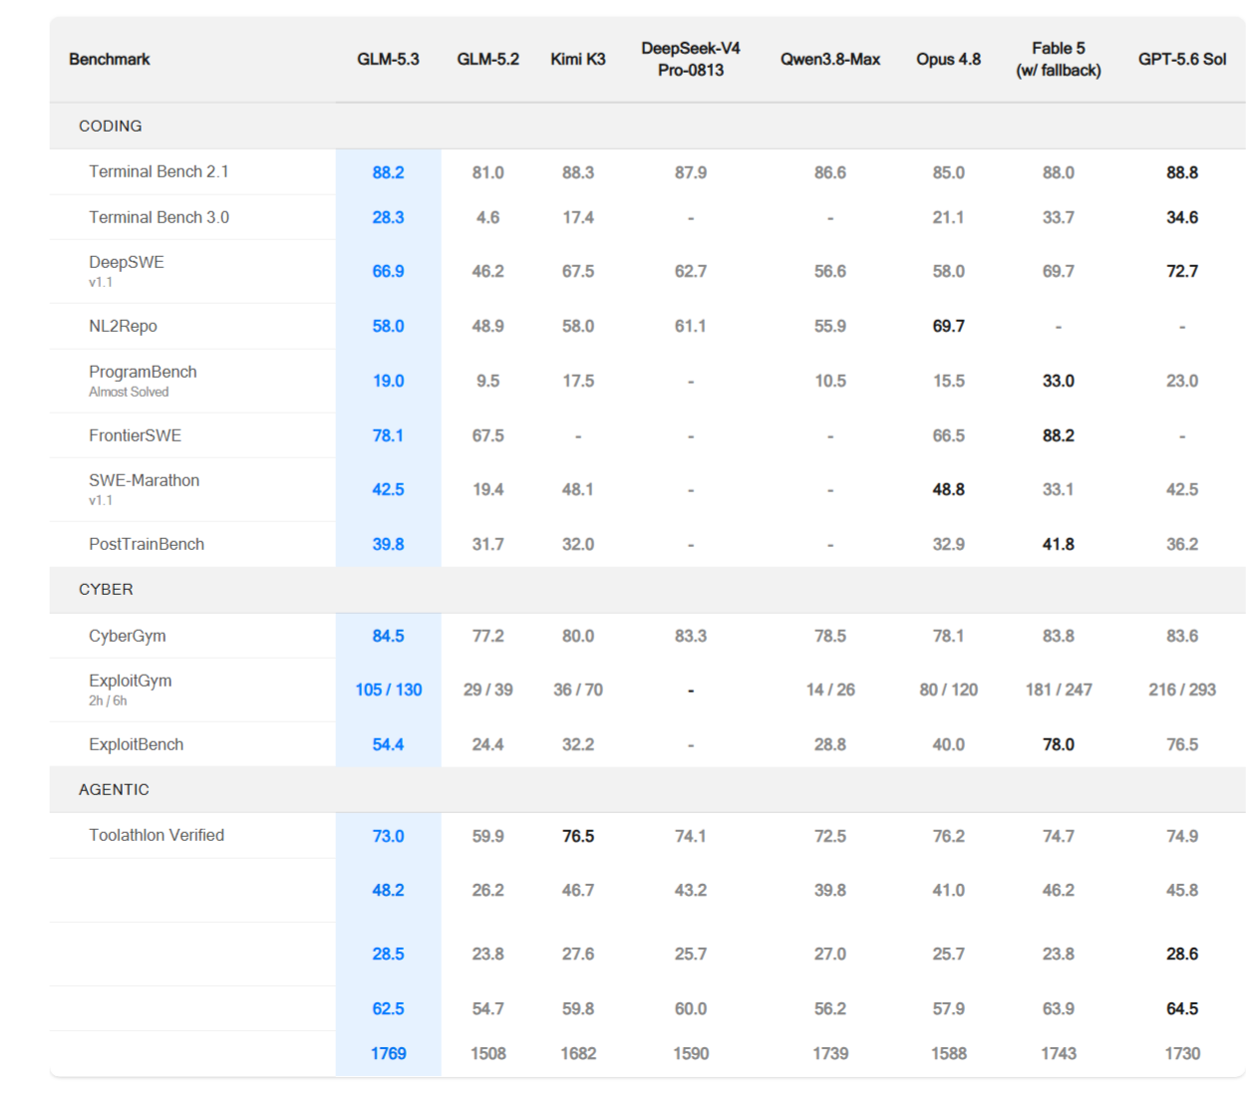Viewport: 1254px width, 1106px height.
Task: Click the GLM-5.2 column header
Action: [x=487, y=59]
